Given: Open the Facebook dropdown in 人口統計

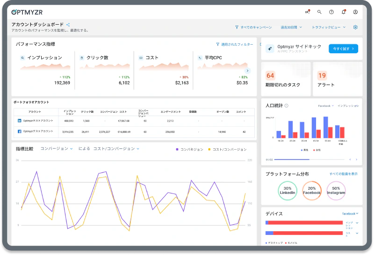Looking at the screenshot, I should coord(326,106).
